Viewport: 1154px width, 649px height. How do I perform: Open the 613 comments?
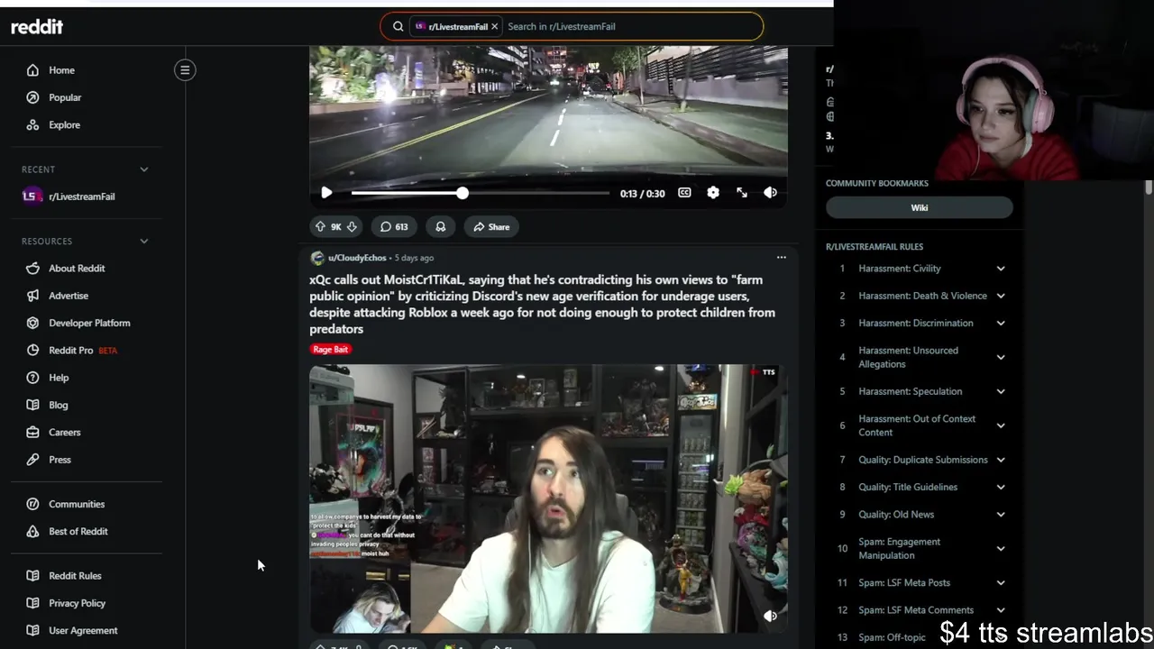[x=394, y=227]
